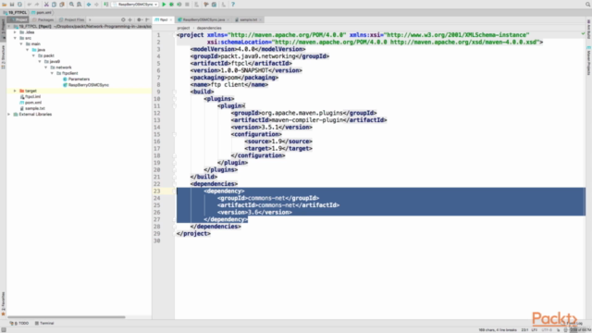Collapse the src folder arrow
592x333 pixels.
15,38
